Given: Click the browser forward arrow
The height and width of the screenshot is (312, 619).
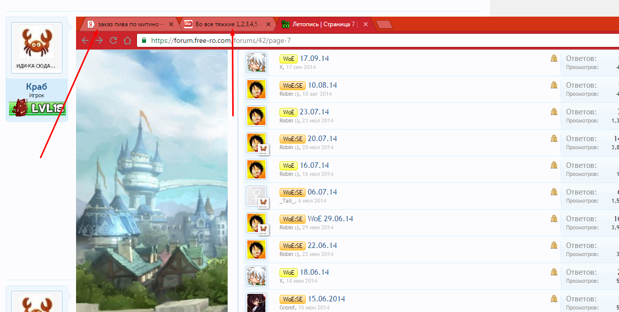Looking at the screenshot, I should point(99,40).
